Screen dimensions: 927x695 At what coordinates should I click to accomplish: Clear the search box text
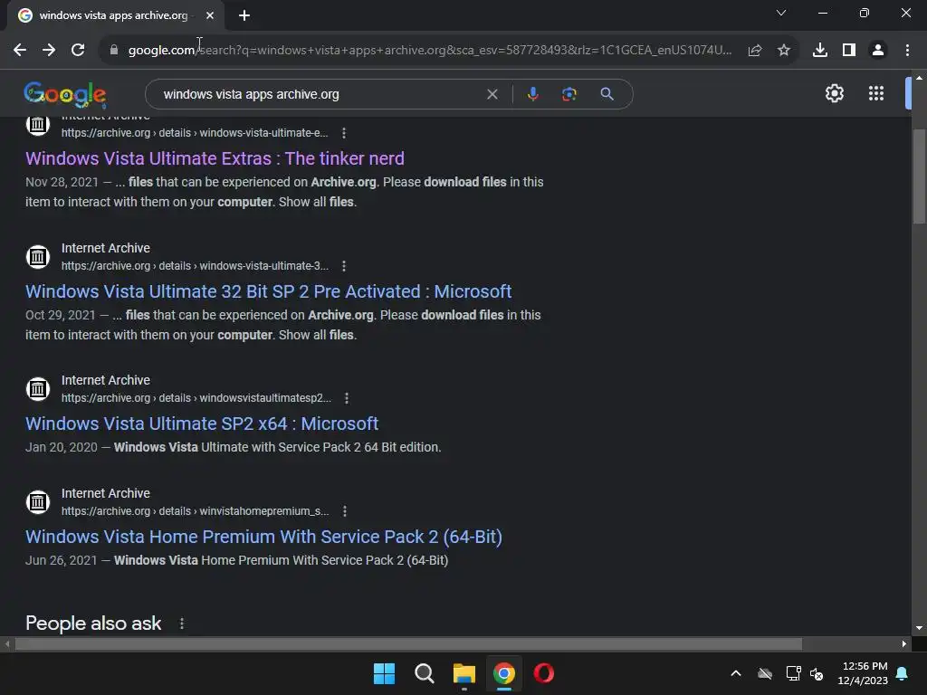coord(492,94)
